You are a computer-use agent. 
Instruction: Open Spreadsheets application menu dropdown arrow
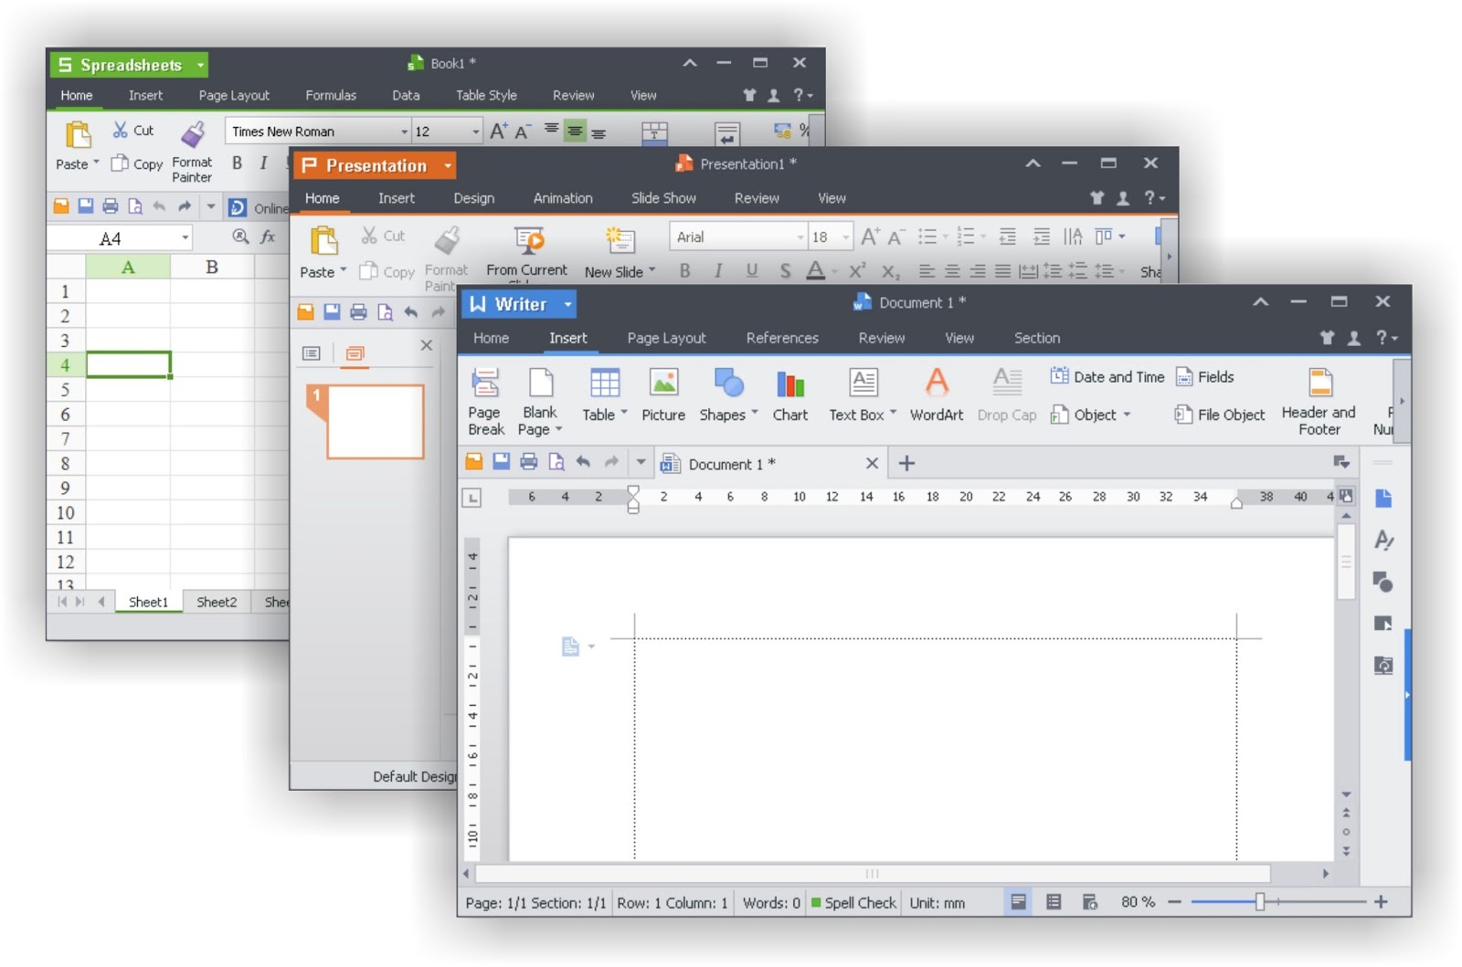point(200,65)
